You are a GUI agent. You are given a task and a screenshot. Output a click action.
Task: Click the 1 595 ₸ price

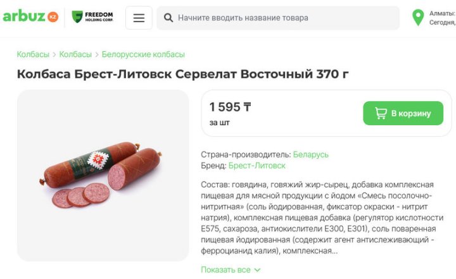click(x=230, y=107)
